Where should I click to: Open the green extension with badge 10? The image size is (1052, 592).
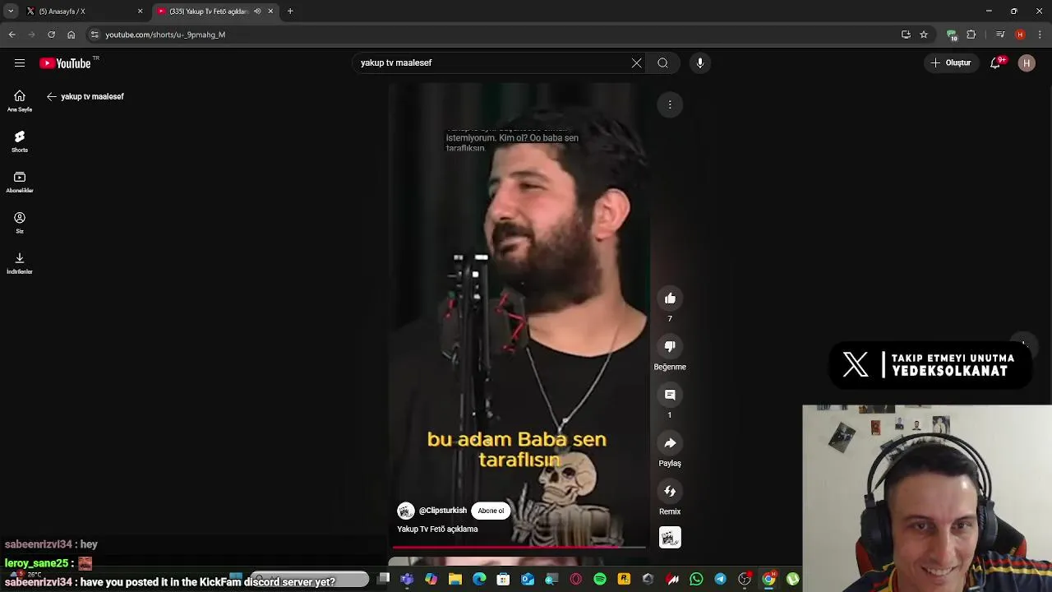[952, 35]
